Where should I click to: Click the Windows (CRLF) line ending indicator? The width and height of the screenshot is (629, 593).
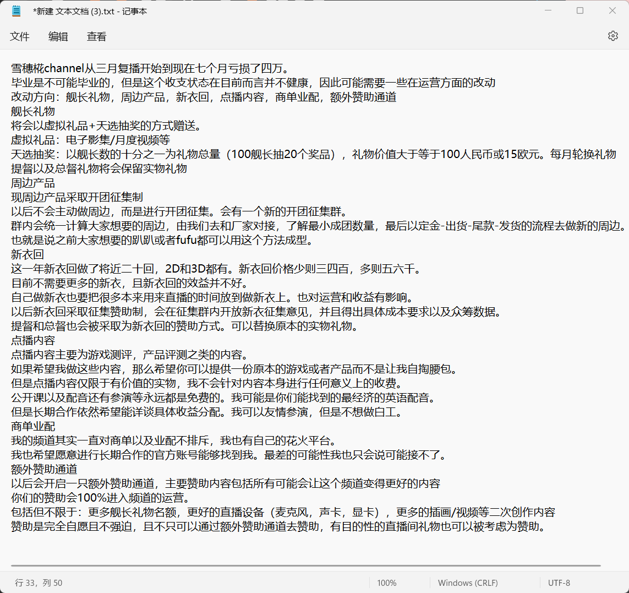(468, 583)
